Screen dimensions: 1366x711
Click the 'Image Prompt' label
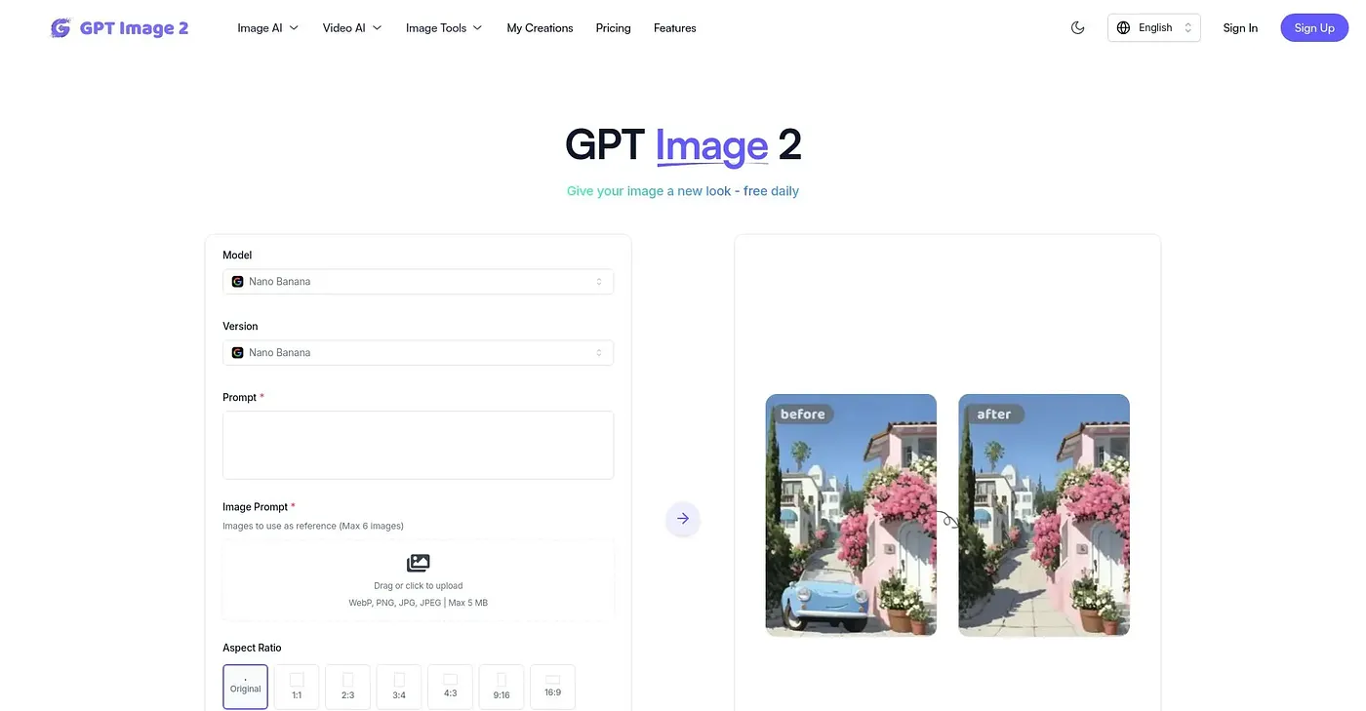(256, 507)
